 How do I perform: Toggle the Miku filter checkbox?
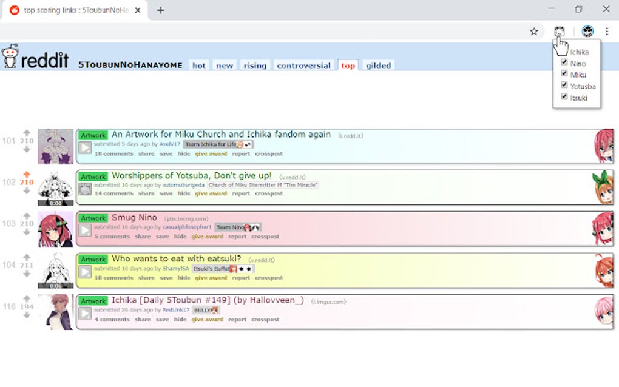pyautogui.click(x=564, y=74)
